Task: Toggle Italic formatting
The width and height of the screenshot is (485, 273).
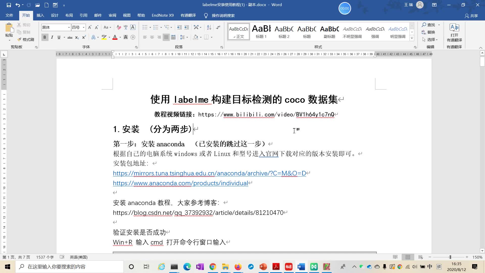Action: (x=52, y=37)
